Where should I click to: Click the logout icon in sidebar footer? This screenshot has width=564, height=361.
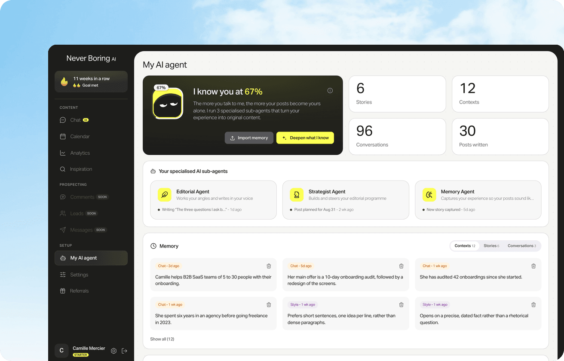pos(124,351)
